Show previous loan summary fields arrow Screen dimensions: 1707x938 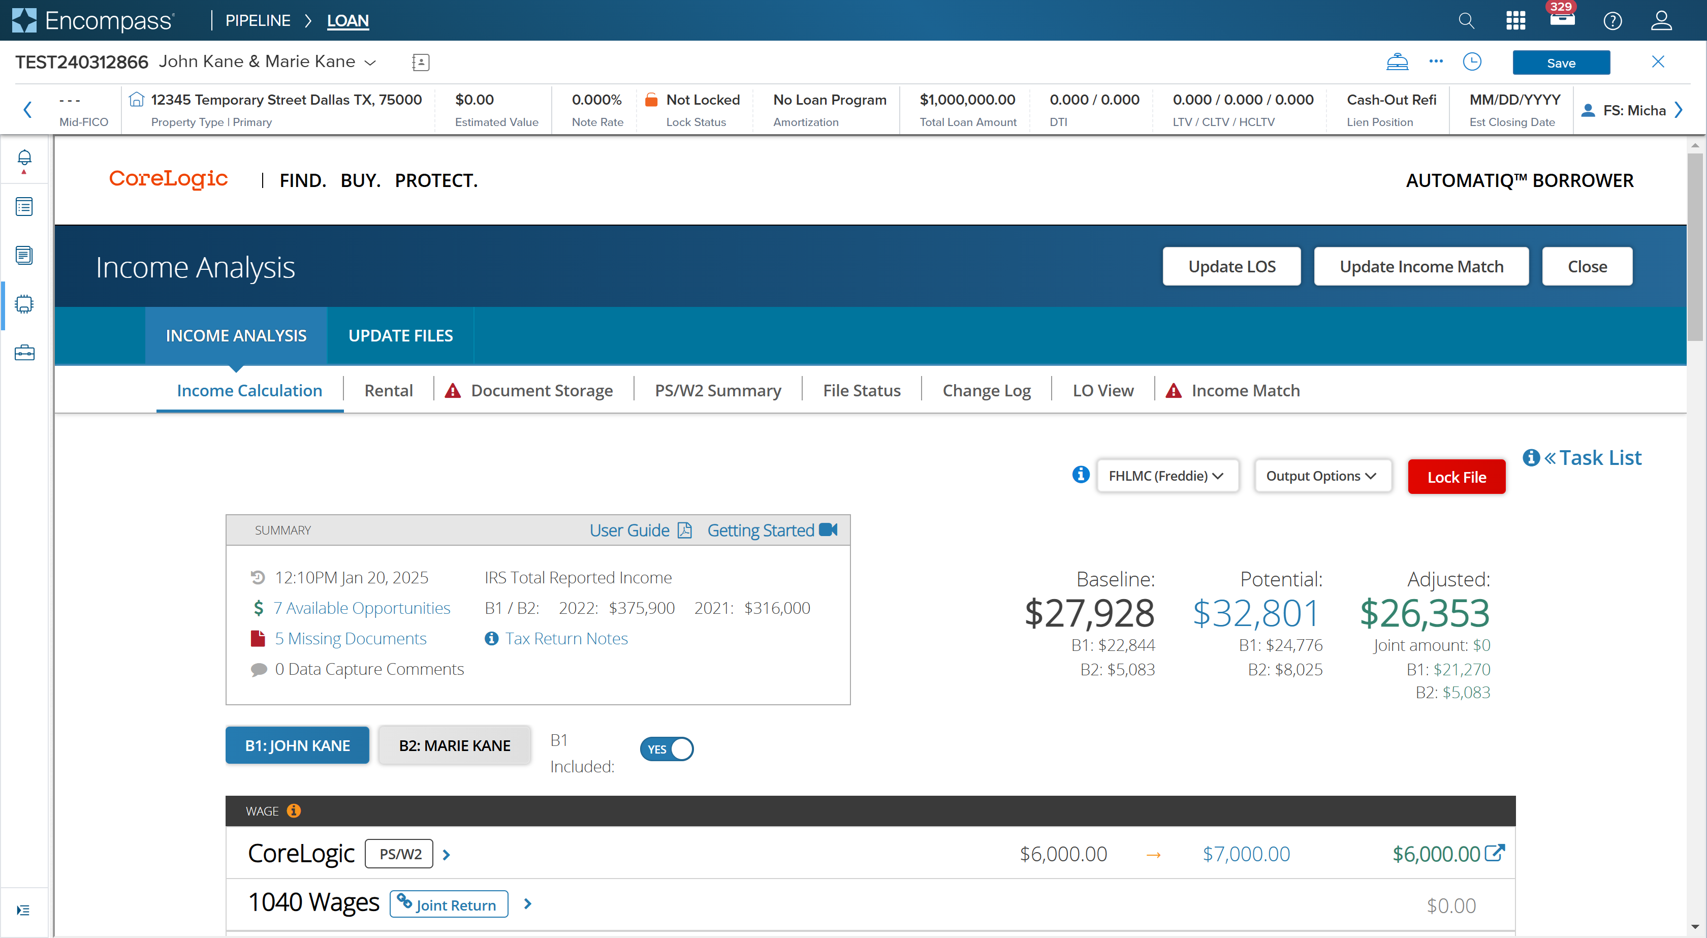27,109
